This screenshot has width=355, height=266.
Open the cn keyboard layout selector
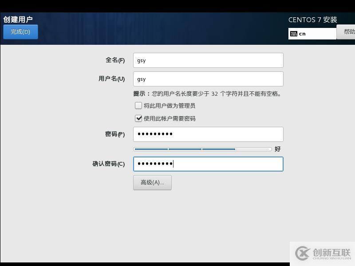[312, 33]
